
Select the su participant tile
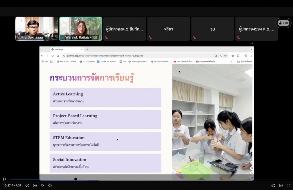click(213, 29)
